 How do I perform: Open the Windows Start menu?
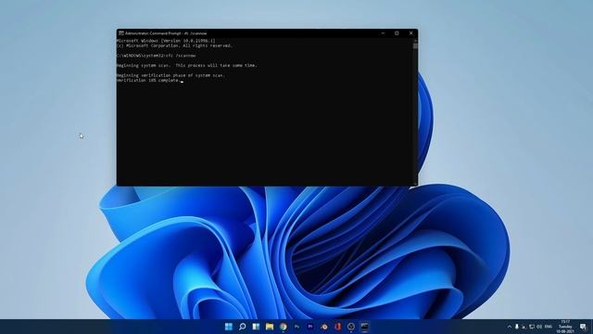tap(229, 327)
